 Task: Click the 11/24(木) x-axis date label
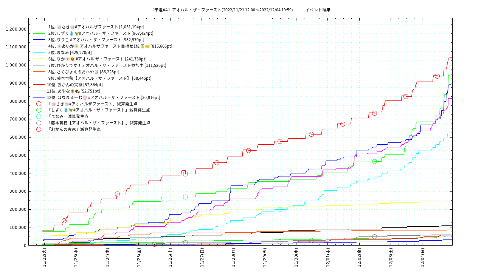click(107, 258)
